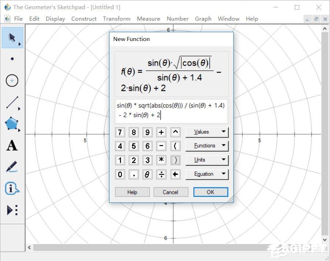This screenshot has width=330, height=261.
Task: Click digit 0 on the keypad
Action: 120,174
